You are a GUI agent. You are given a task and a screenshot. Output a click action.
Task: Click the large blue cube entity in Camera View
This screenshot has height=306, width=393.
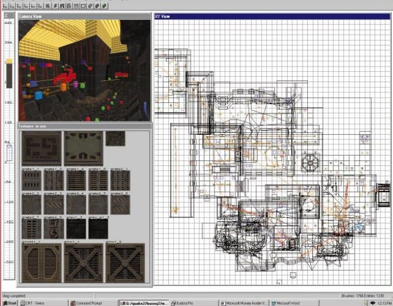pos(38,95)
